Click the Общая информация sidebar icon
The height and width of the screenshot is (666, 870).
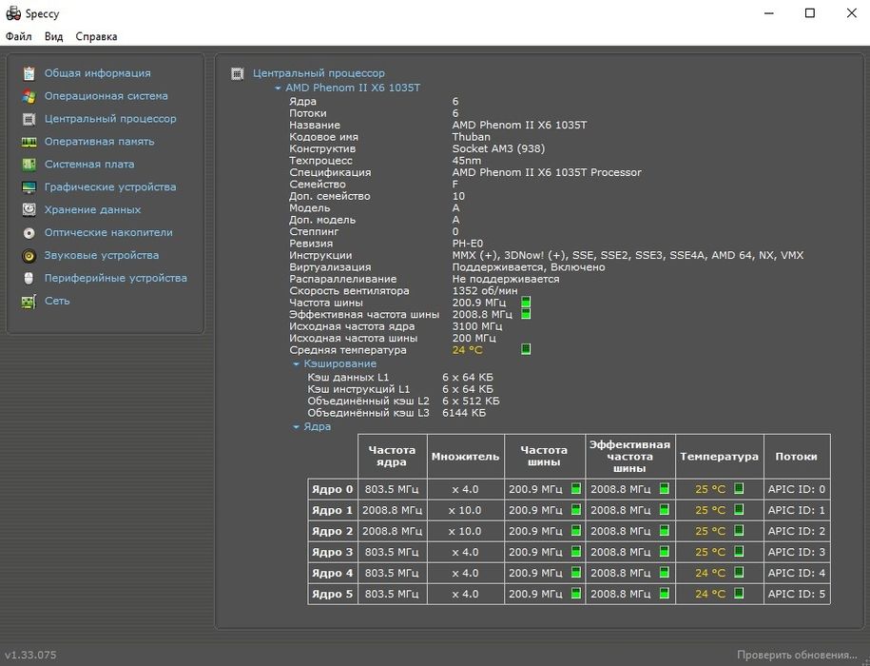click(29, 73)
